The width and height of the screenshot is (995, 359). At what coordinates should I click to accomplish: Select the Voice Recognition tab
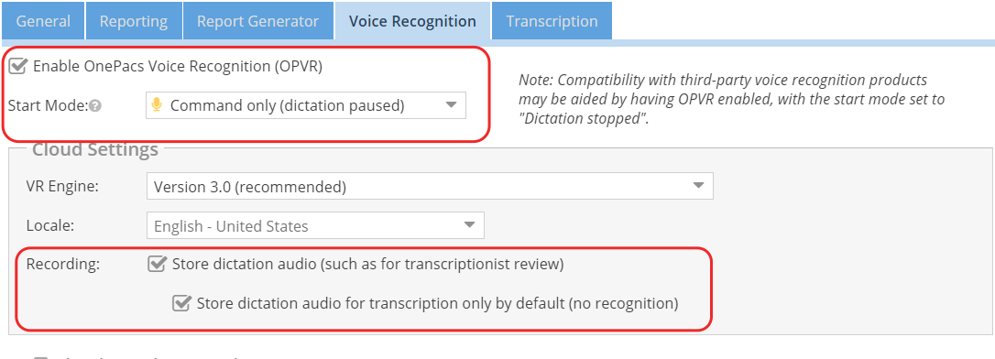(412, 21)
